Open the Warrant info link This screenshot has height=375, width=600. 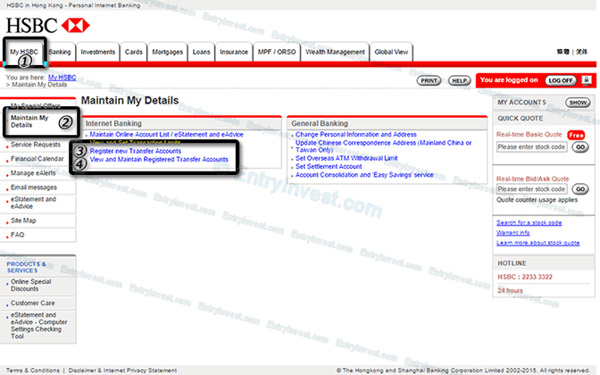pyautogui.click(x=512, y=233)
